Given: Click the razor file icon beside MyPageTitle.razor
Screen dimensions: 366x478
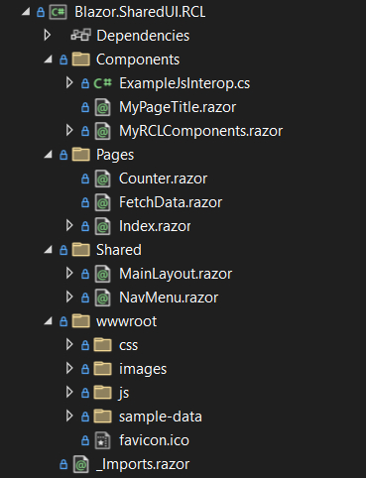Looking at the screenshot, I should click(102, 107).
